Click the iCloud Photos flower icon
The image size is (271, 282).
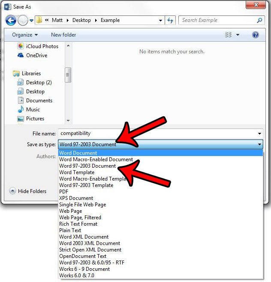tap(21, 46)
